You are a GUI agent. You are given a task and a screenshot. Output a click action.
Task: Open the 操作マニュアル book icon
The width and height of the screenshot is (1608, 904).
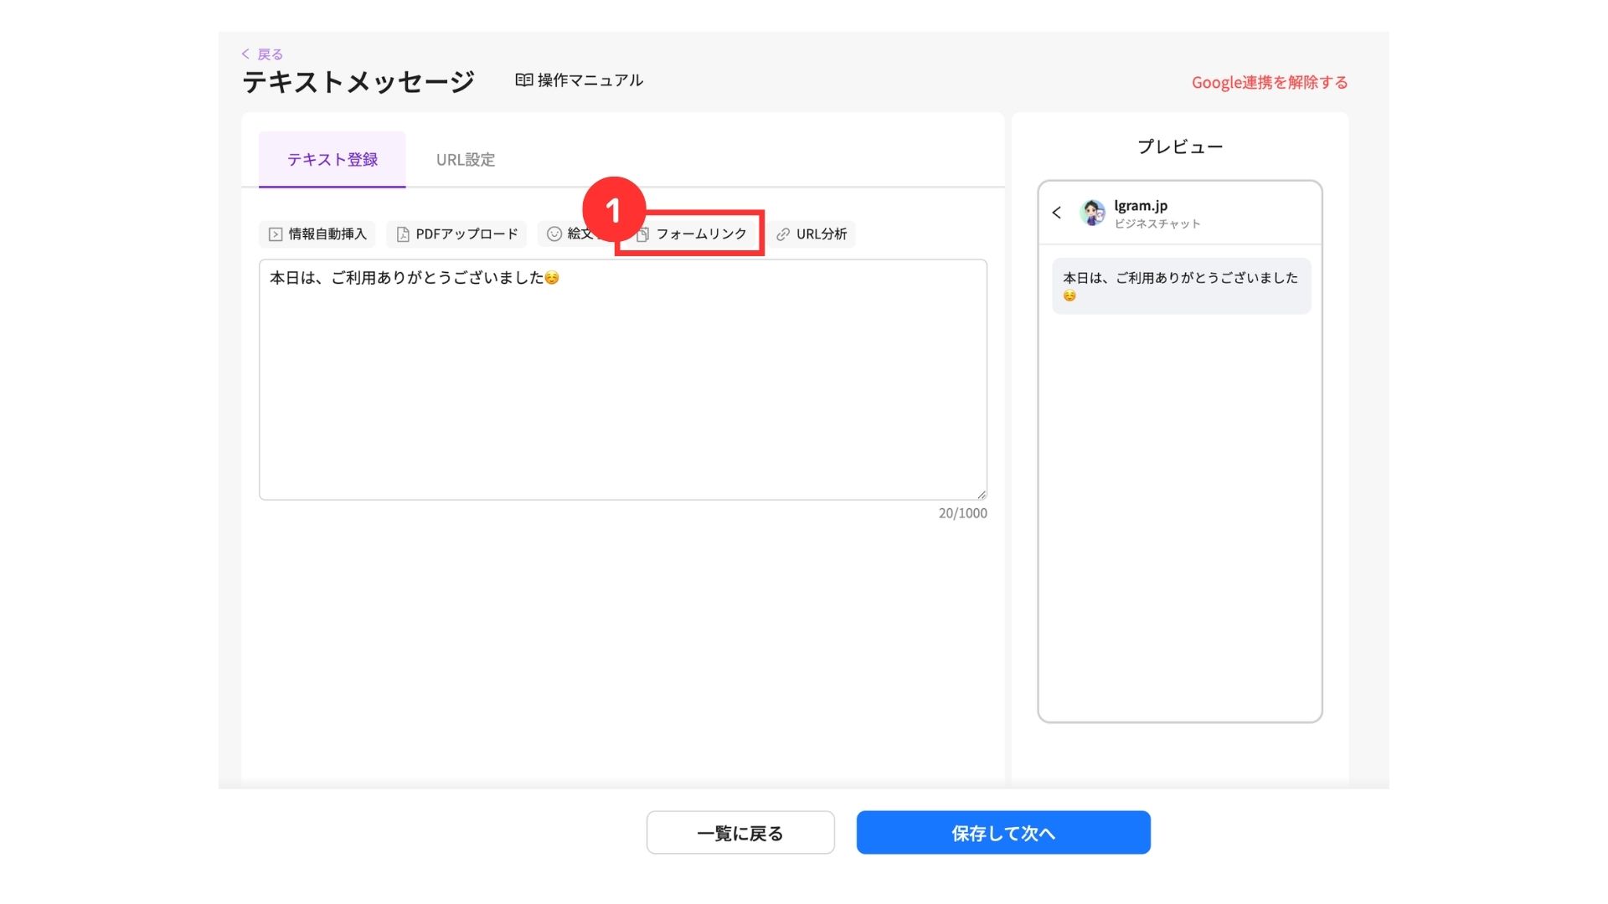tap(524, 80)
